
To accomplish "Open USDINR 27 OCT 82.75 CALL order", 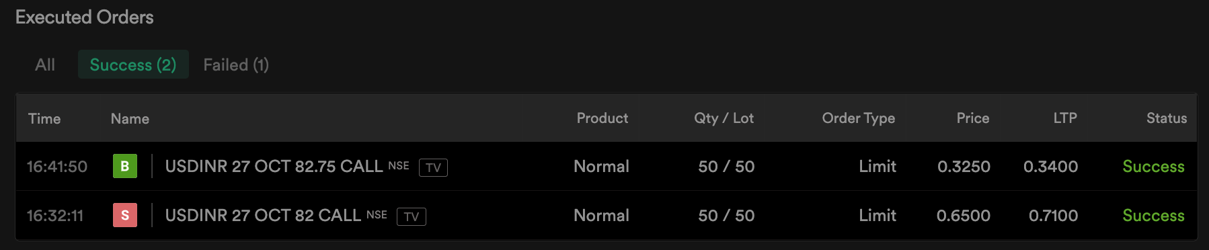I will point(274,166).
